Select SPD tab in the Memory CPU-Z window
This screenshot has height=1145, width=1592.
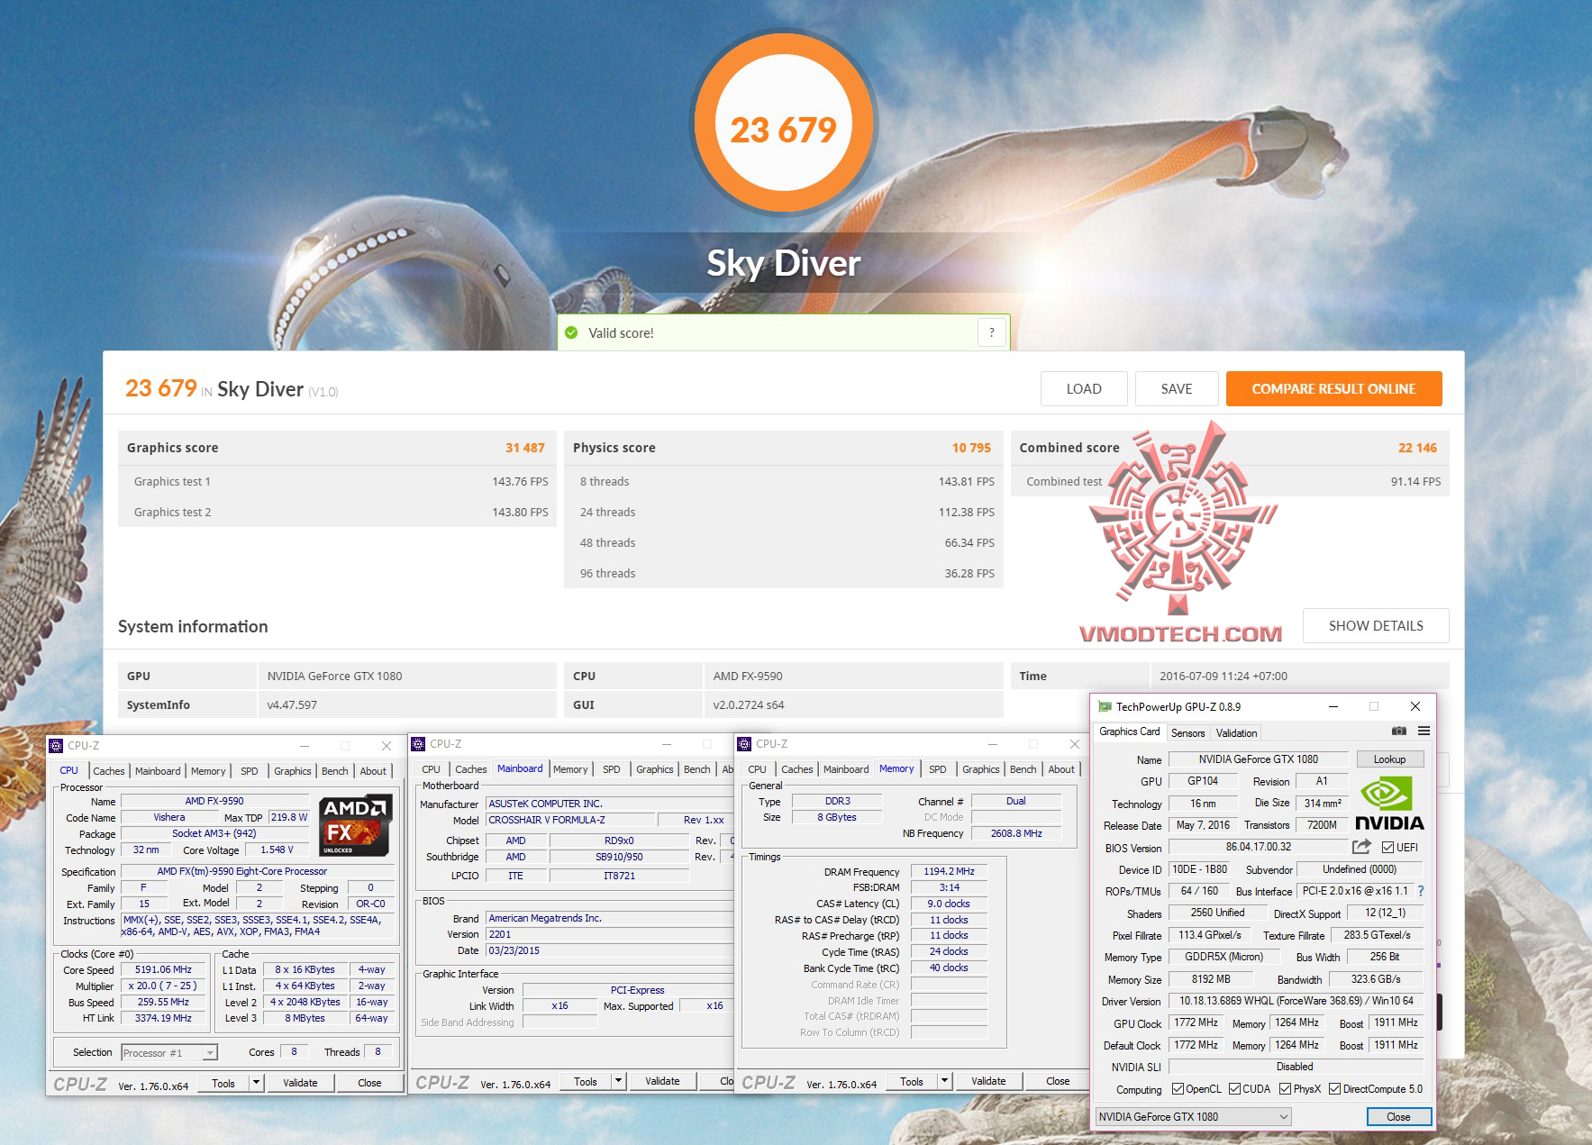[938, 769]
